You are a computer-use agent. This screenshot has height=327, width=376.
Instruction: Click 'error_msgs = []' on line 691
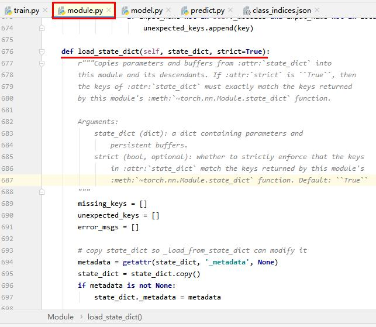coord(108,227)
